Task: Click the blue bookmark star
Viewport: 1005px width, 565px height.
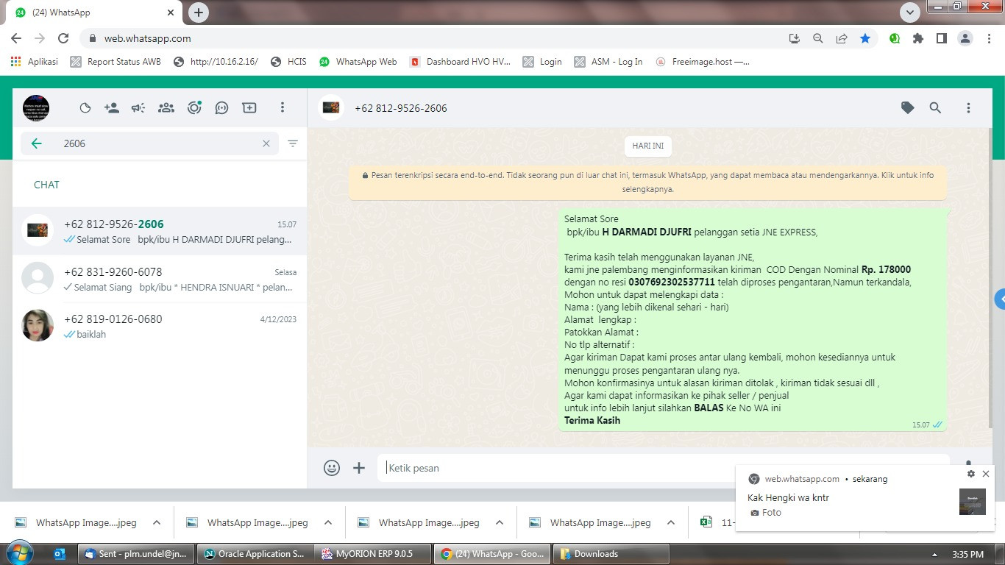Action: pos(865,38)
